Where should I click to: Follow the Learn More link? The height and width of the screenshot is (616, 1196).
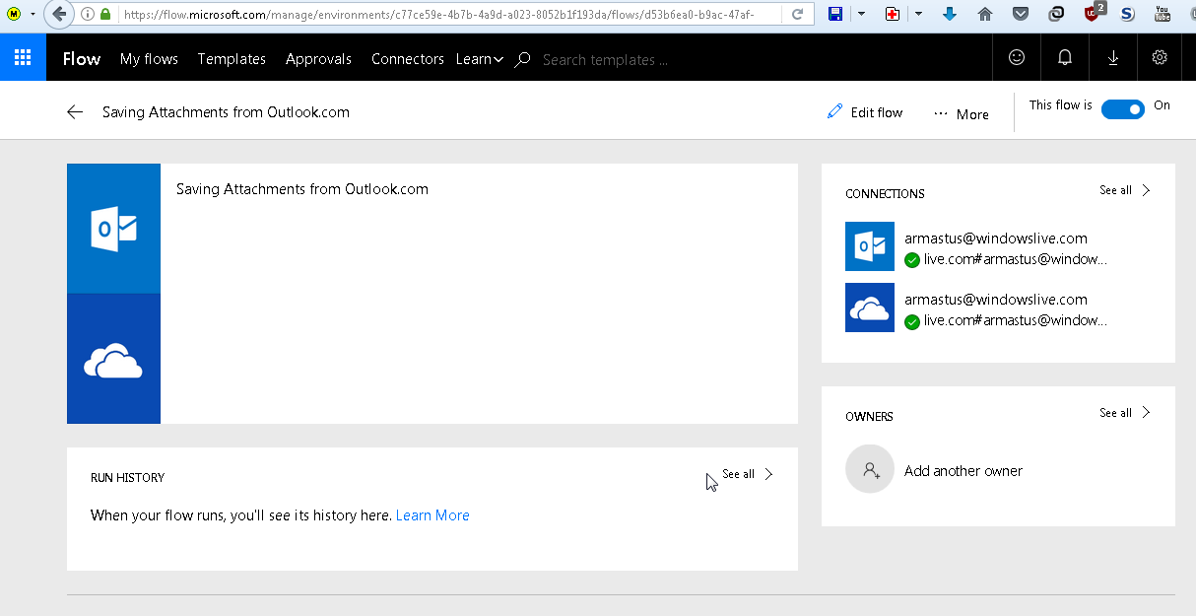point(432,515)
